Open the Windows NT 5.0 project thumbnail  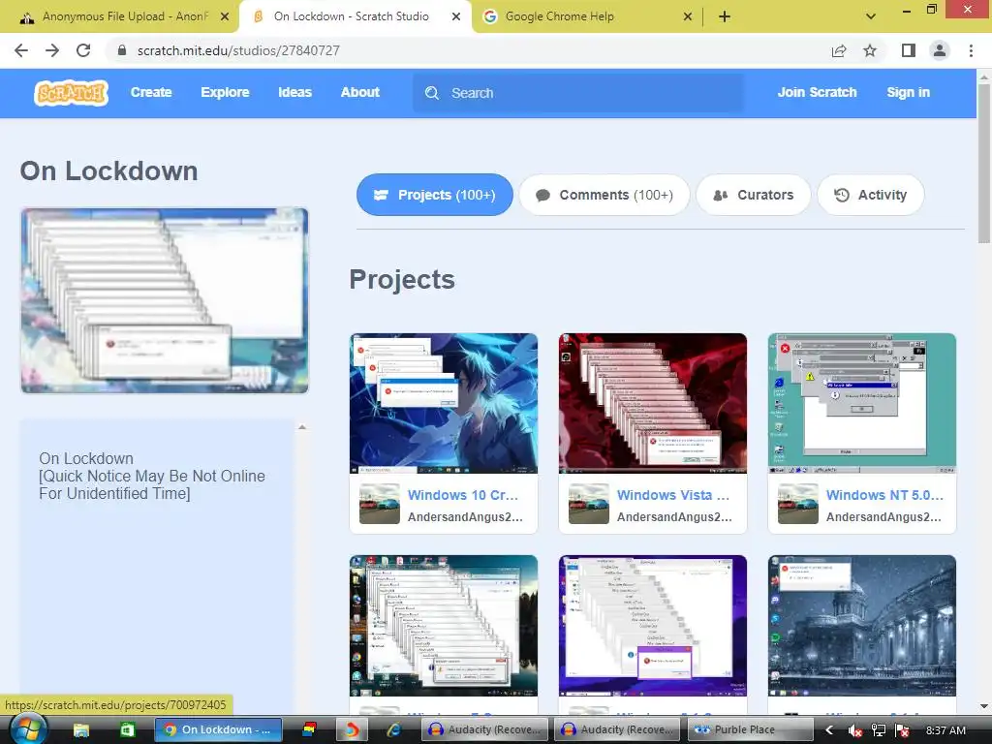point(861,404)
